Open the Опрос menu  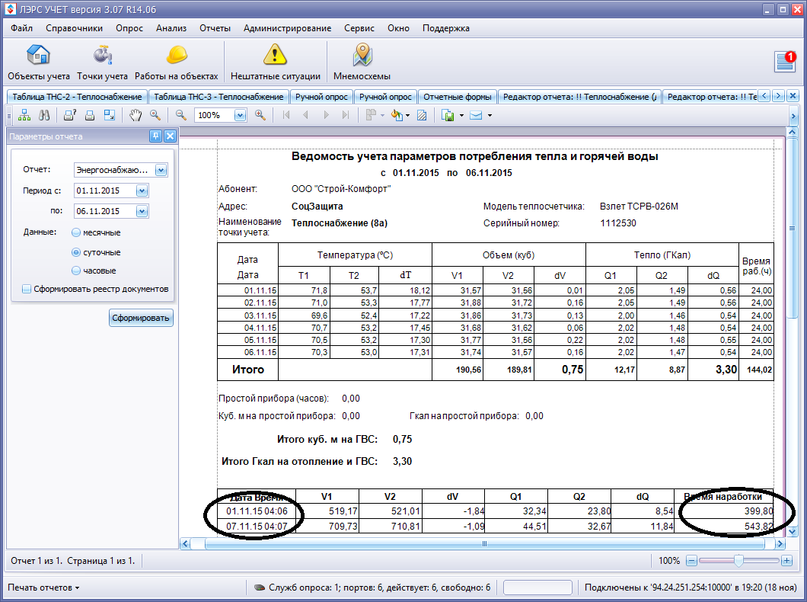pos(129,28)
